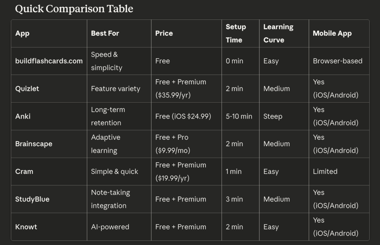
Task: Click the Quick Comparison Table heading
Action: click(74, 9)
